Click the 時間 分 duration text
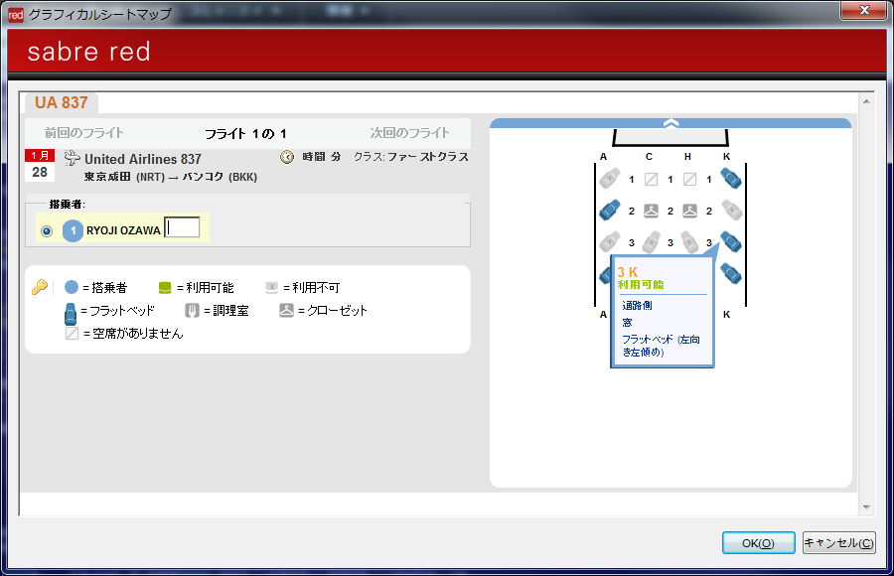This screenshot has width=894, height=576. pos(322,157)
